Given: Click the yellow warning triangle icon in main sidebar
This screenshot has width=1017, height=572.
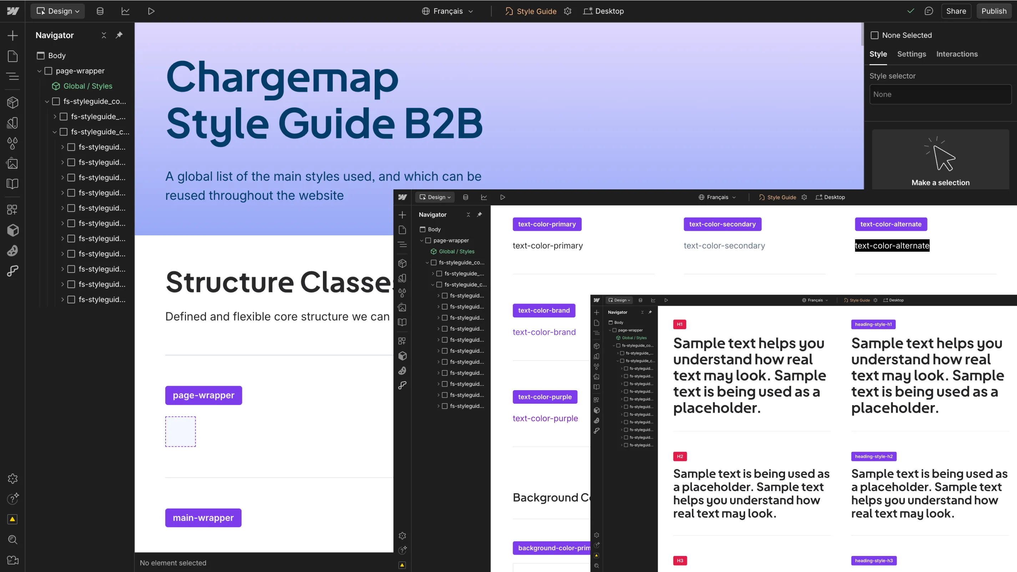Looking at the screenshot, I should [12, 519].
